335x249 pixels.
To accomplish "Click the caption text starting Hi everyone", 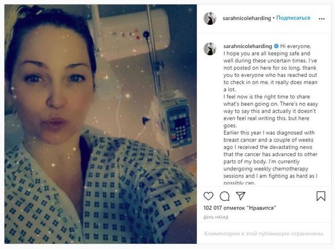I will [270, 68].
